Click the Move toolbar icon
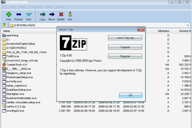This screenshot has width=192, height=128. pos(52,14)
